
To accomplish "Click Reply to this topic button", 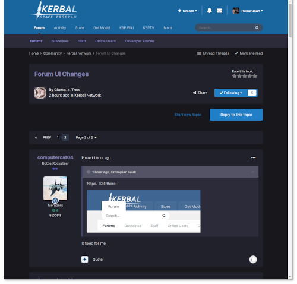I will click(236, 115).
